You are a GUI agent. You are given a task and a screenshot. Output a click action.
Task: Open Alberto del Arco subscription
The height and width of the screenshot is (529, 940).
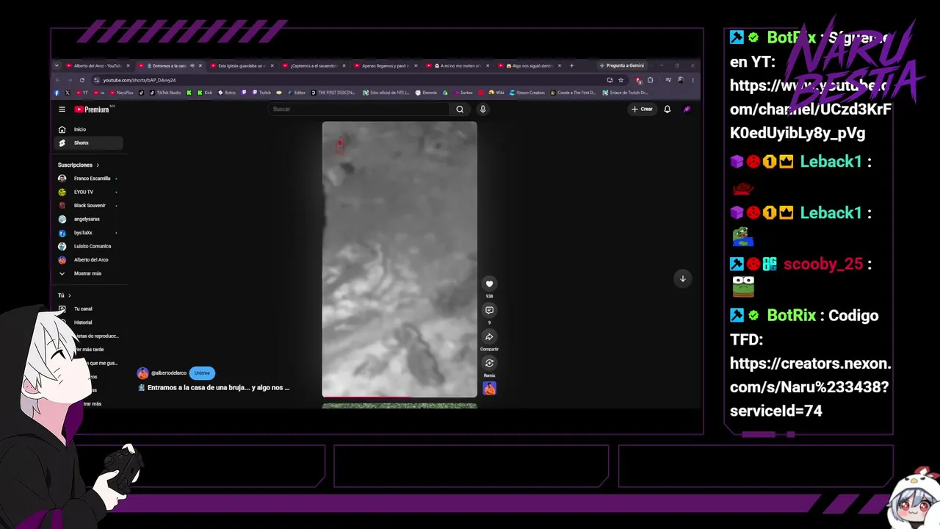click(x=90, y=259)
